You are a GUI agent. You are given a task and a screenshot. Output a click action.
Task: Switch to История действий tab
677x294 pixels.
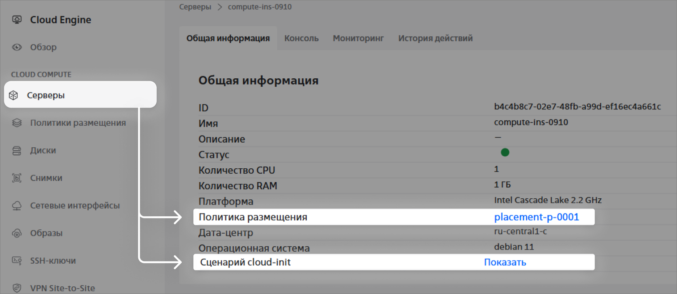click(436, 38)
